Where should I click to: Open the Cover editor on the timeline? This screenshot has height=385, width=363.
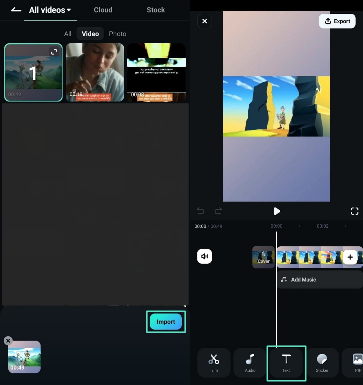pyautogui.click(x=264, y=257)
